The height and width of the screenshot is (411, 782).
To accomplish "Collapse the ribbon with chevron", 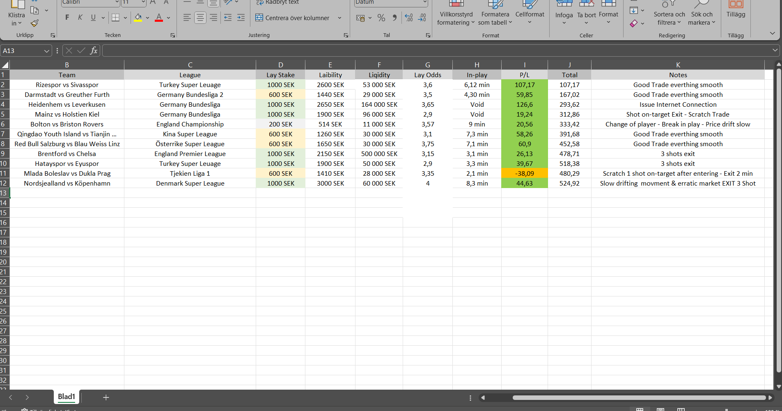I will [x=772, y=33].
